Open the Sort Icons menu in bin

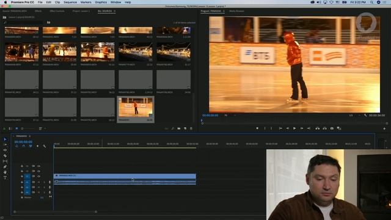tap(41, 128)
